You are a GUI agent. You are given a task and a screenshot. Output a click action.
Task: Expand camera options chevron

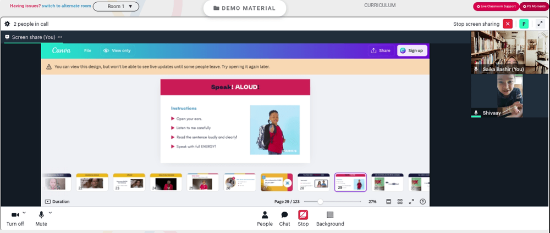tap(24, 212)
